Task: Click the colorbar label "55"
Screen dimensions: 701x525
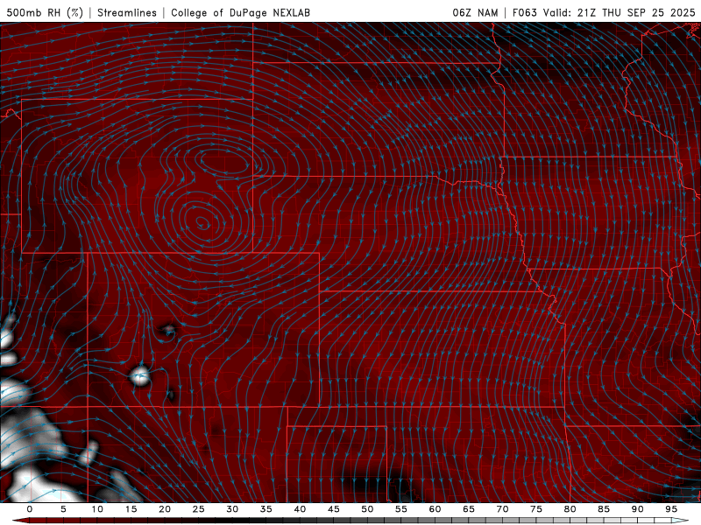Action: point(401,509)
